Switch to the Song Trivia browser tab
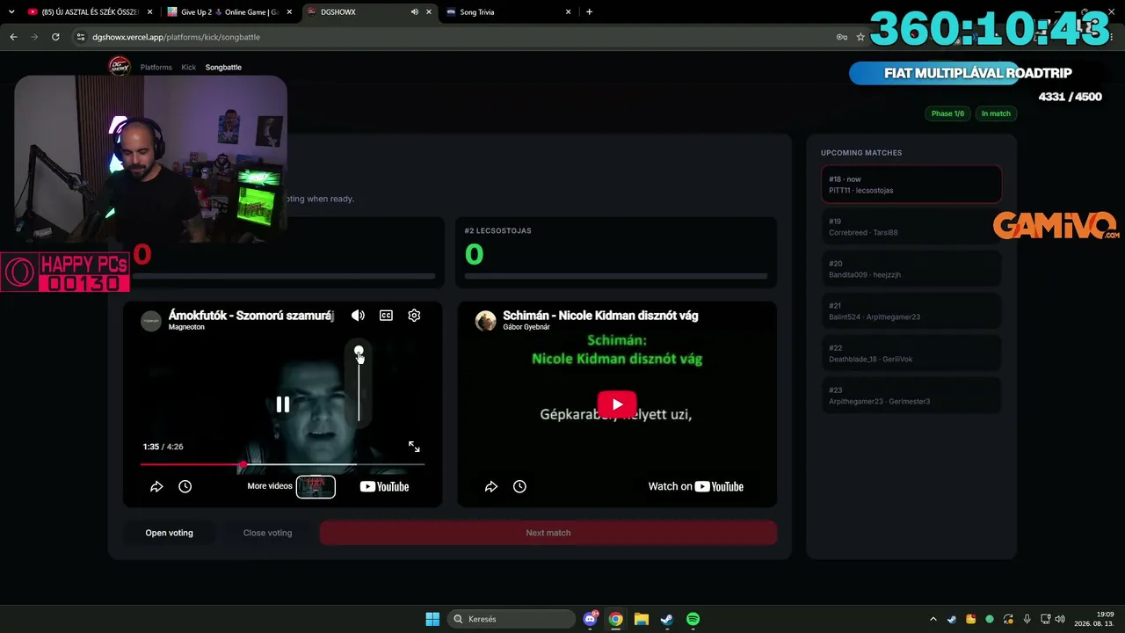This screenshot has width=1125, height=633. 508,12
